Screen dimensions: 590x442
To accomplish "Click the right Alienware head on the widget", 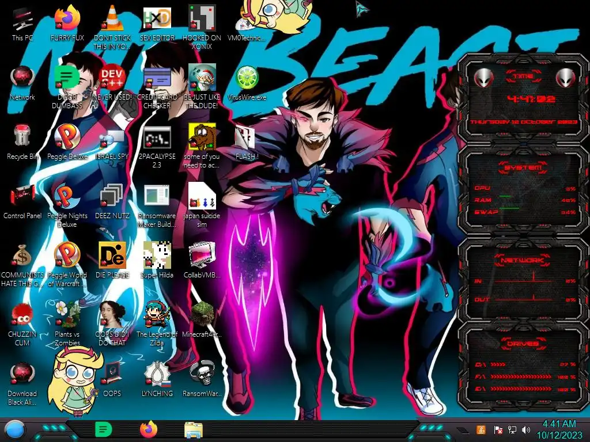I will (x=566, y=78).
